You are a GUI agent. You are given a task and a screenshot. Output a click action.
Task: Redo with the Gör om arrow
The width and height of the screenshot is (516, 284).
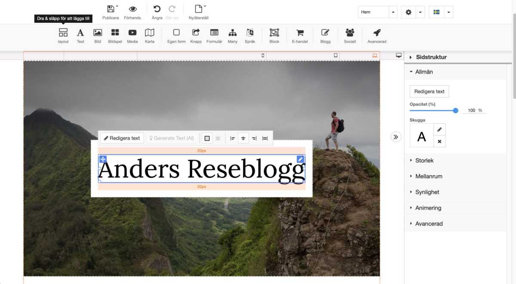[172, 9]
